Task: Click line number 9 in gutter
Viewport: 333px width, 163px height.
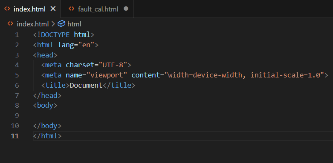Action: pos(17,116)
